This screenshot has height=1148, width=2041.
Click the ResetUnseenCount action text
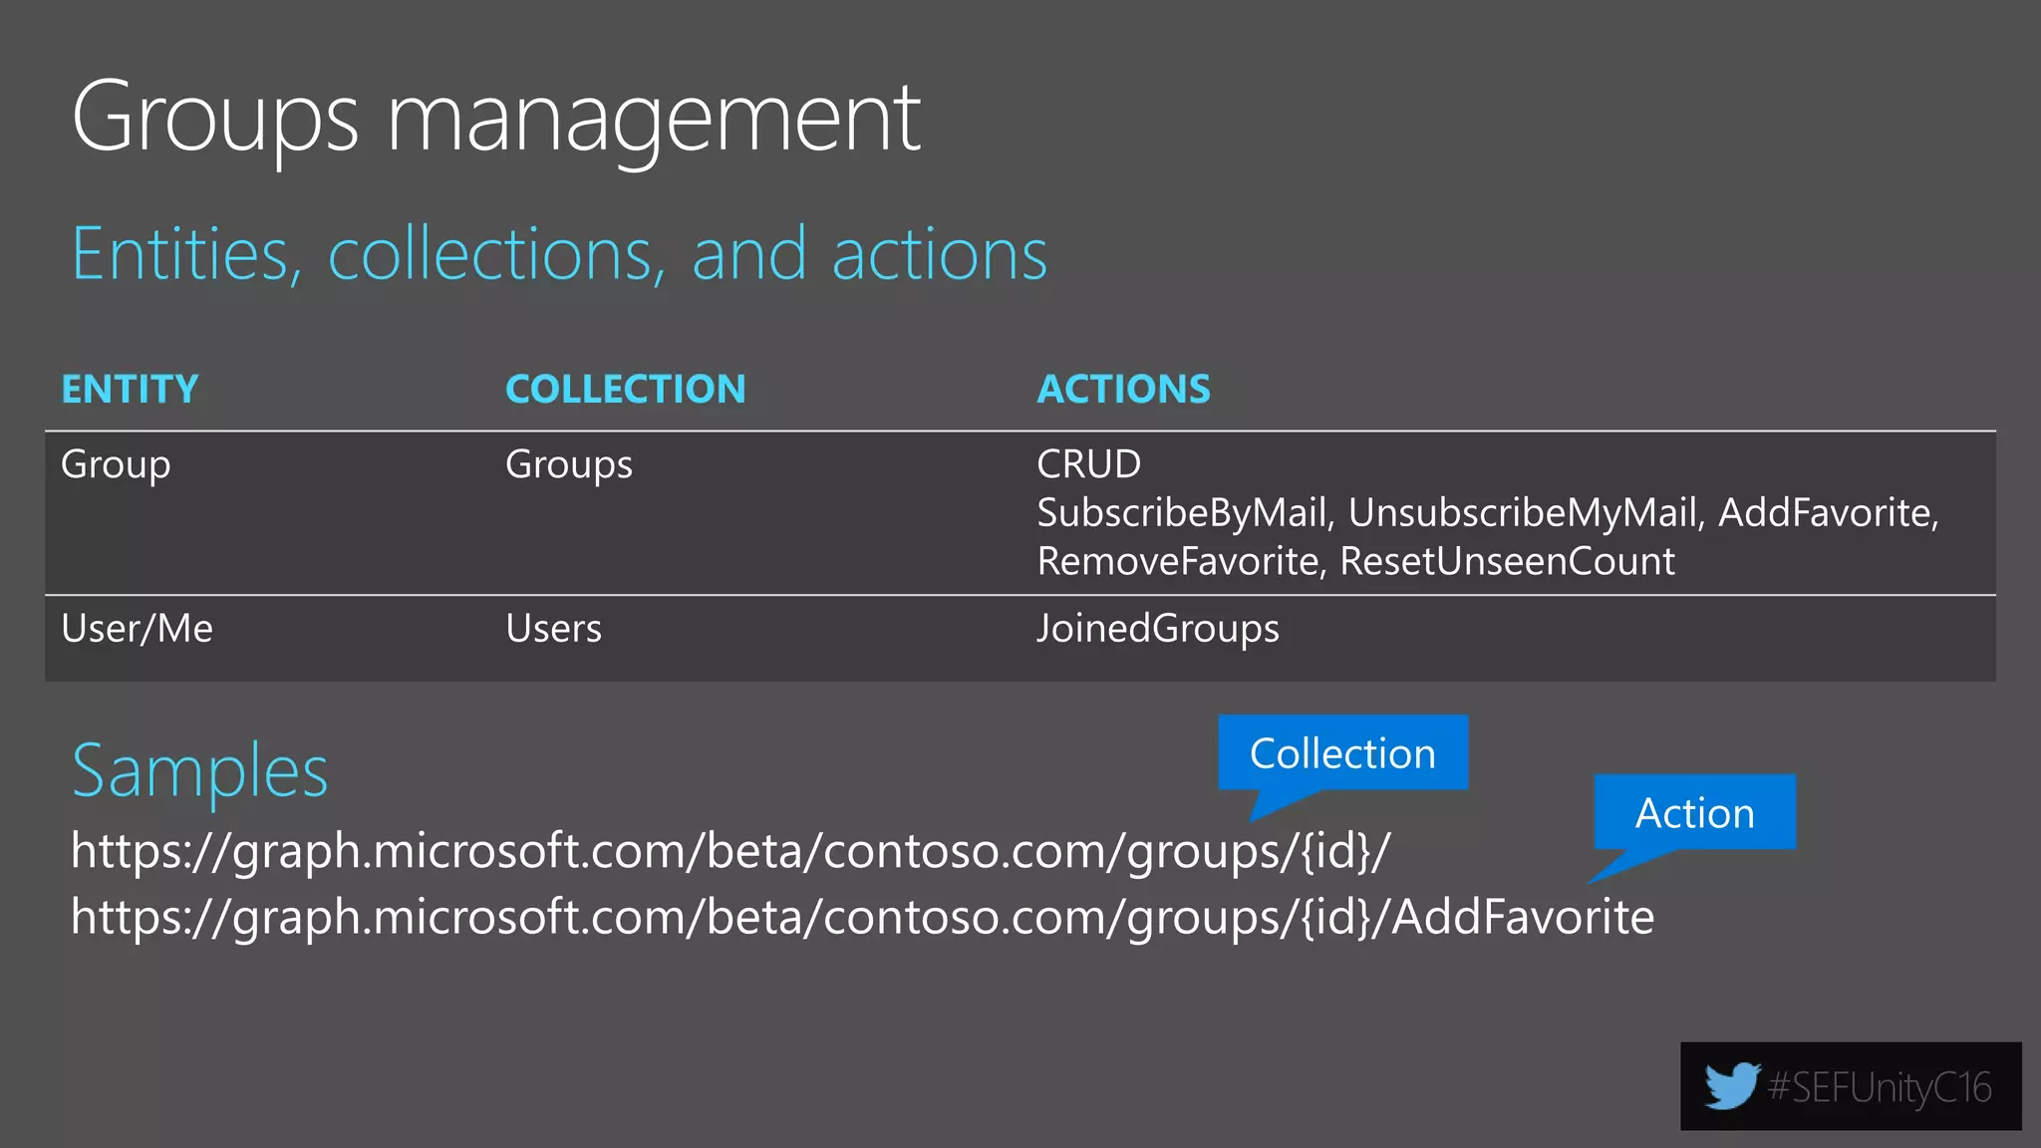pos(1507,561)
